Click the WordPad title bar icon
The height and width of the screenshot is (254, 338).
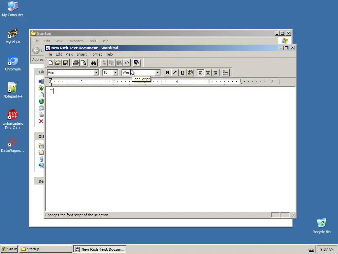point(48,48)
